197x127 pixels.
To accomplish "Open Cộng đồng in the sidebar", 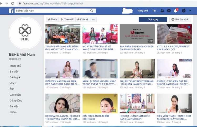I will 16,101.
